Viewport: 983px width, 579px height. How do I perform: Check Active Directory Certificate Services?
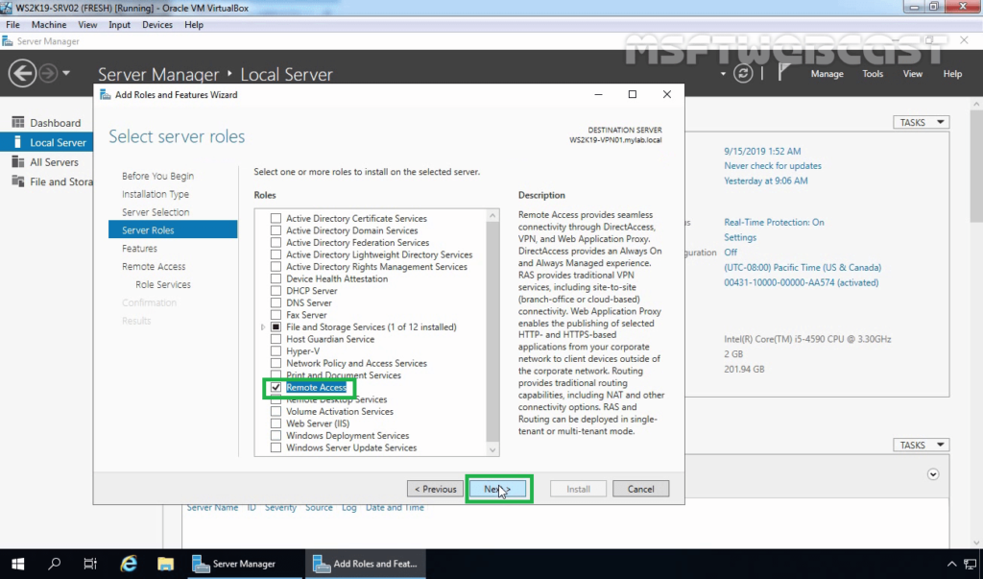pyautogui.click(x=276, y=218)
